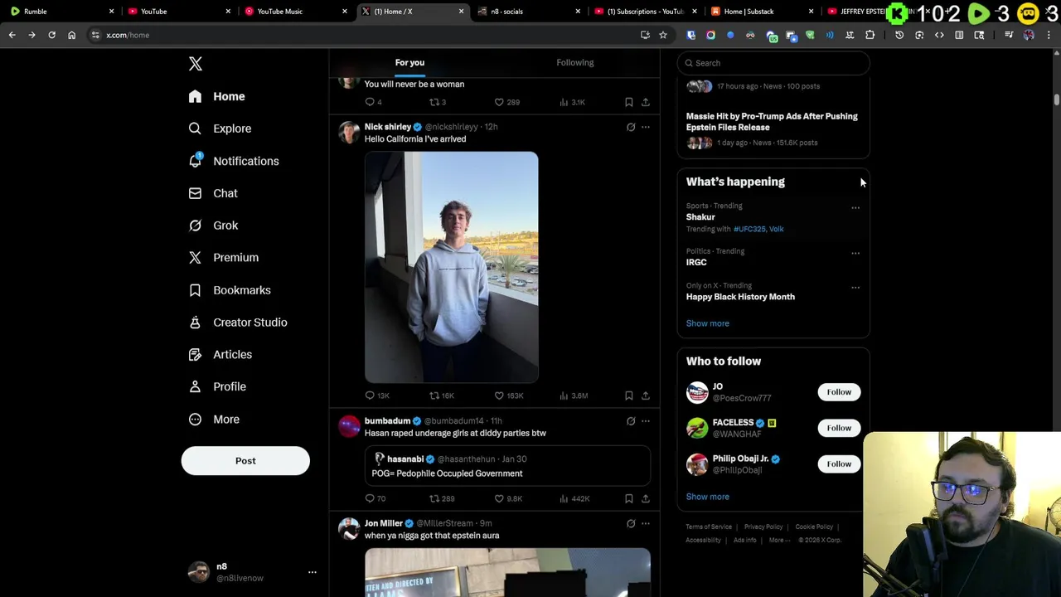The width and height of the screenshot is (1061, 597).
Task: Open Creator Studio in the sidebar
Action: point(238,323)
